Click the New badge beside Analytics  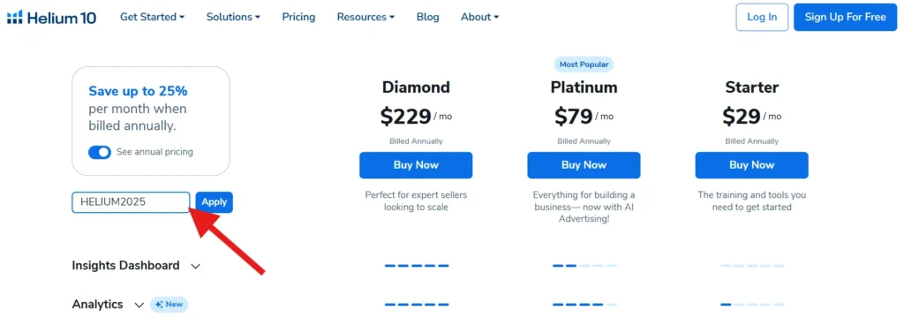point(169,304)
